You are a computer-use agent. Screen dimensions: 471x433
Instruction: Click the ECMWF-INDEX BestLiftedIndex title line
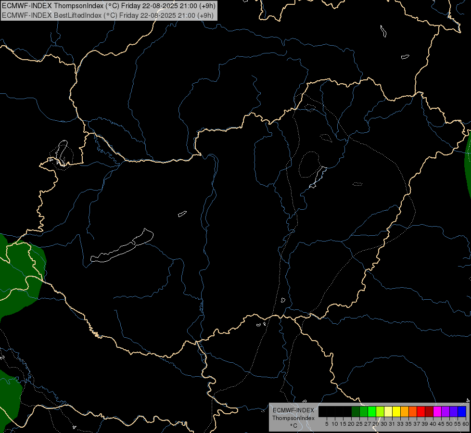pyautogui.click(x=108, y=15)
